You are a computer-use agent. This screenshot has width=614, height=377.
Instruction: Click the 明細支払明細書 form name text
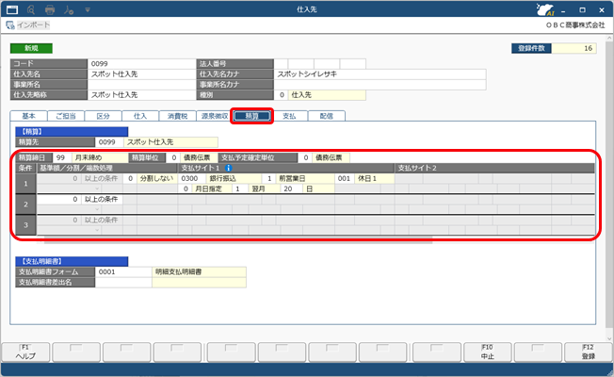coord(179,271)
